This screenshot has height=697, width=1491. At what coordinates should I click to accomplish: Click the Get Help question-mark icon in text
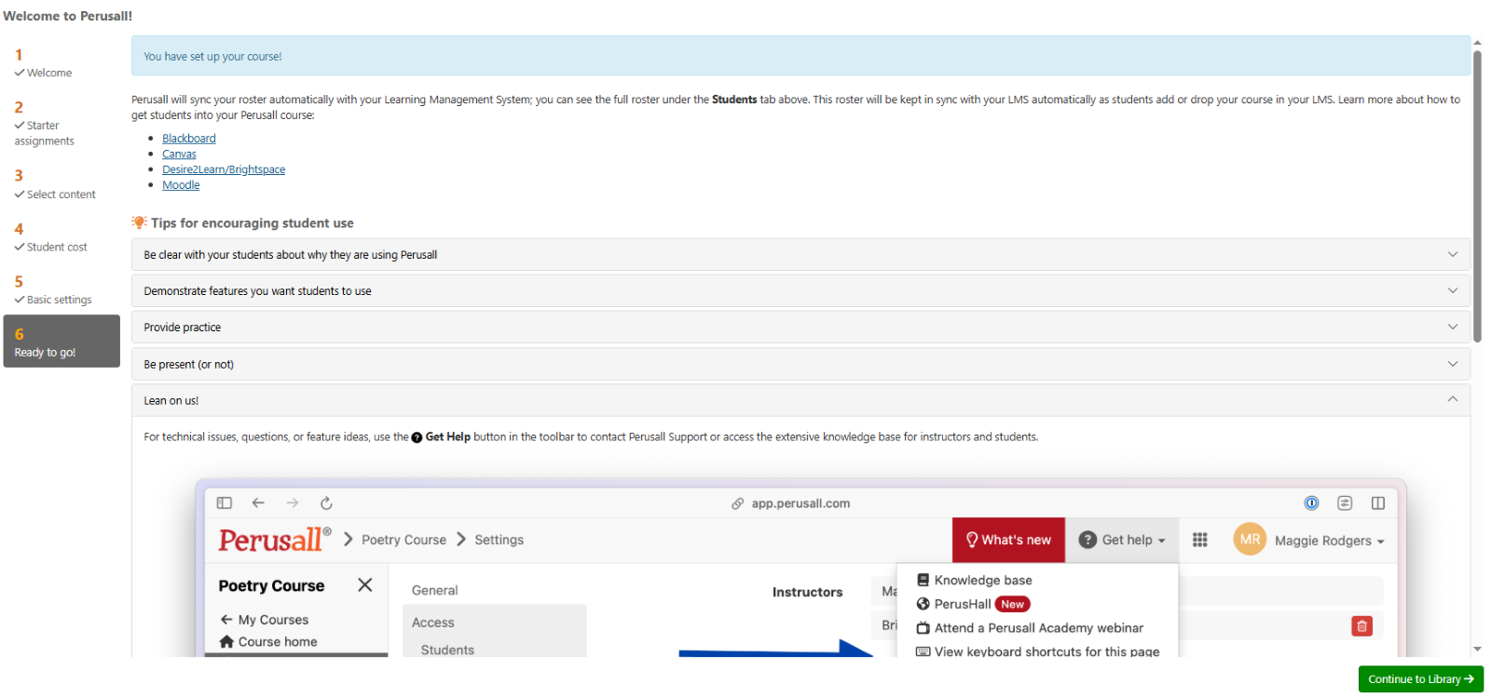tap(417, 437)
